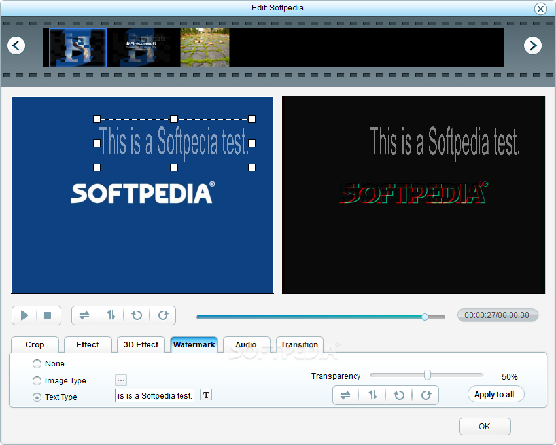Rotate video clockwise in the preview toolbar

pyautogui.click(x=163, y=315)
